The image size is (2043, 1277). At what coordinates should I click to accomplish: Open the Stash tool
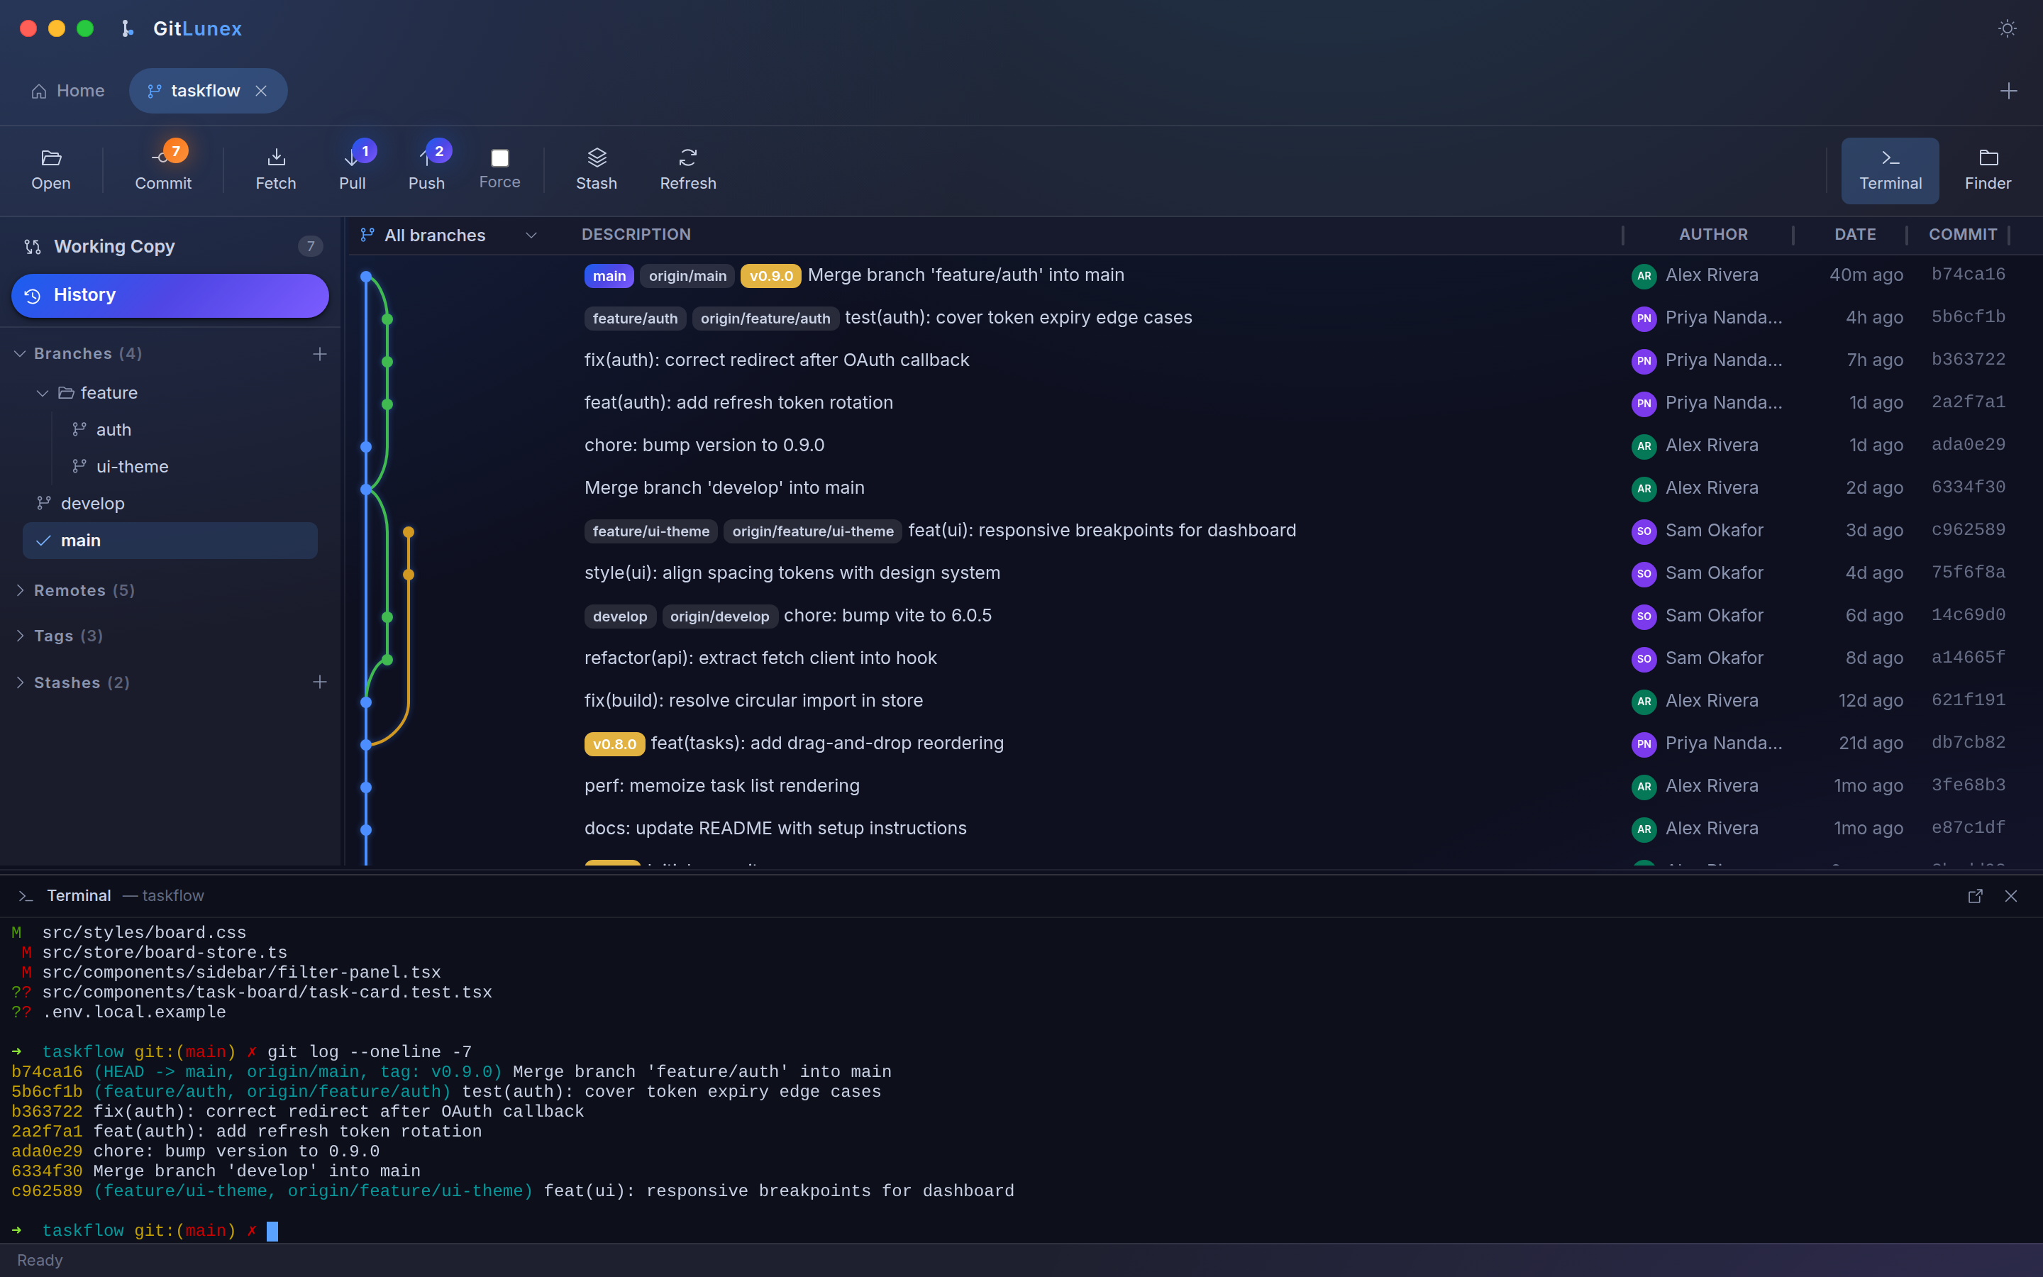[x=597, y=170]
